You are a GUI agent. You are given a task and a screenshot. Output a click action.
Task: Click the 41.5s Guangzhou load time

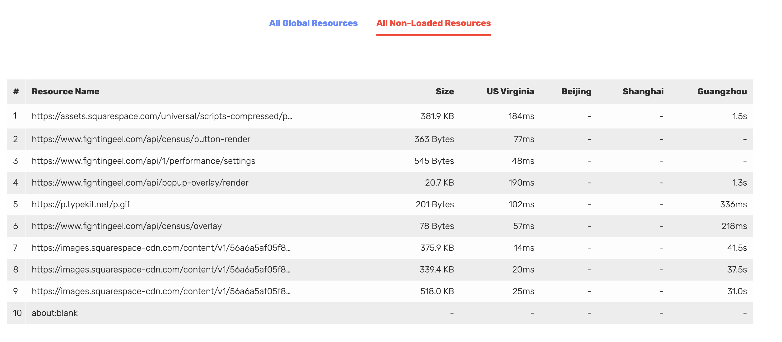click(737, 248)
